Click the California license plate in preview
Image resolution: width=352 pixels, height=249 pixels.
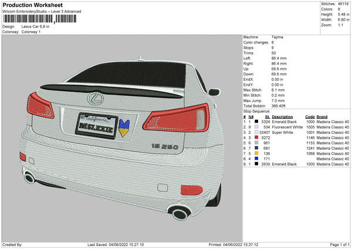click(97, 126)
